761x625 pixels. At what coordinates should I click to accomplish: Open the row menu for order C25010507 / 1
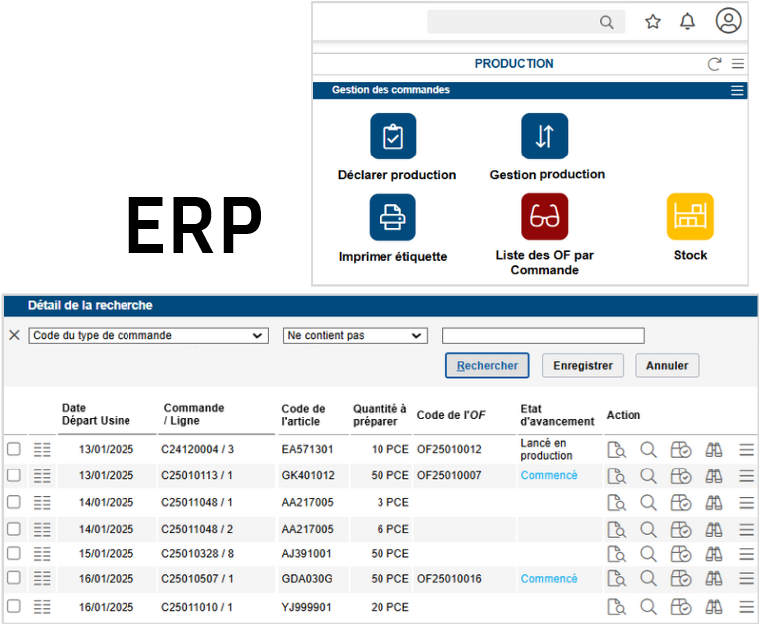(x=746, y=579)
